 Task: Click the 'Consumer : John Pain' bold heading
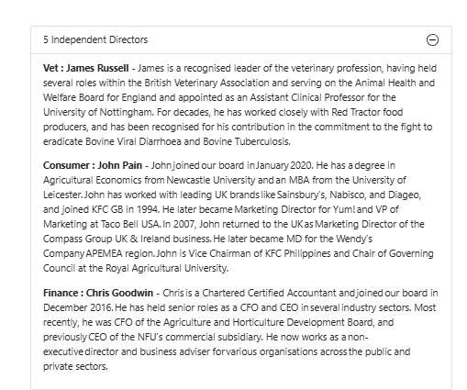coord(93,165)
